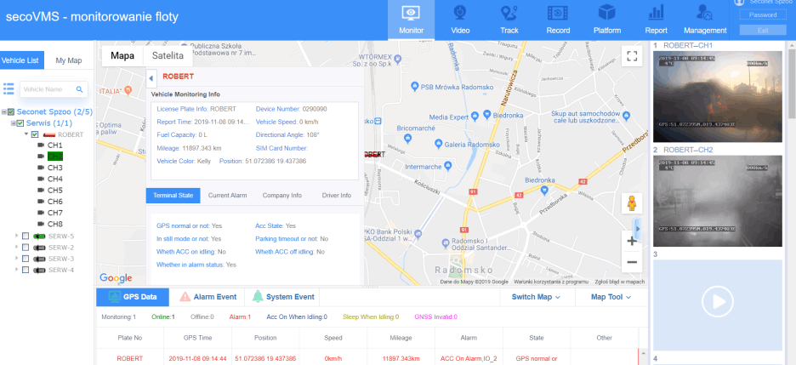Screen dimensions: 796x365
Task: Open the Switch Map dropdown
Action: pyautogui.click(x=536, y=297)
